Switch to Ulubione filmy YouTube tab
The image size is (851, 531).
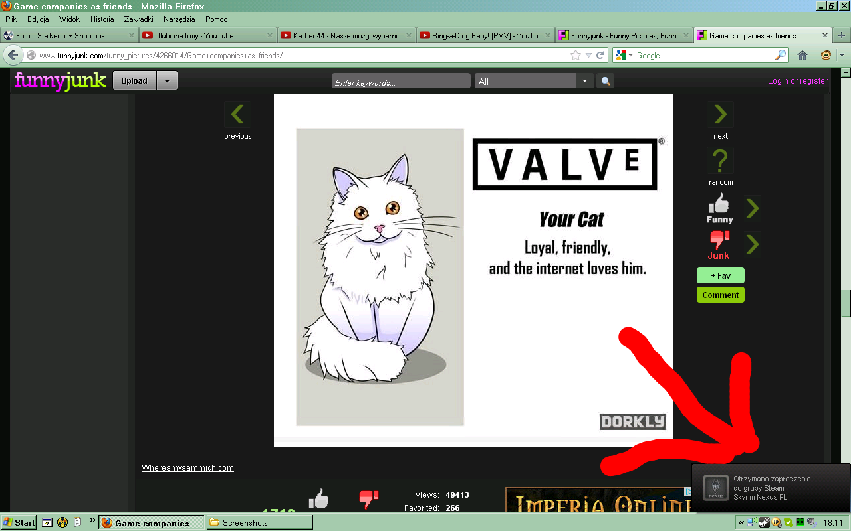[x=207, y=35]
